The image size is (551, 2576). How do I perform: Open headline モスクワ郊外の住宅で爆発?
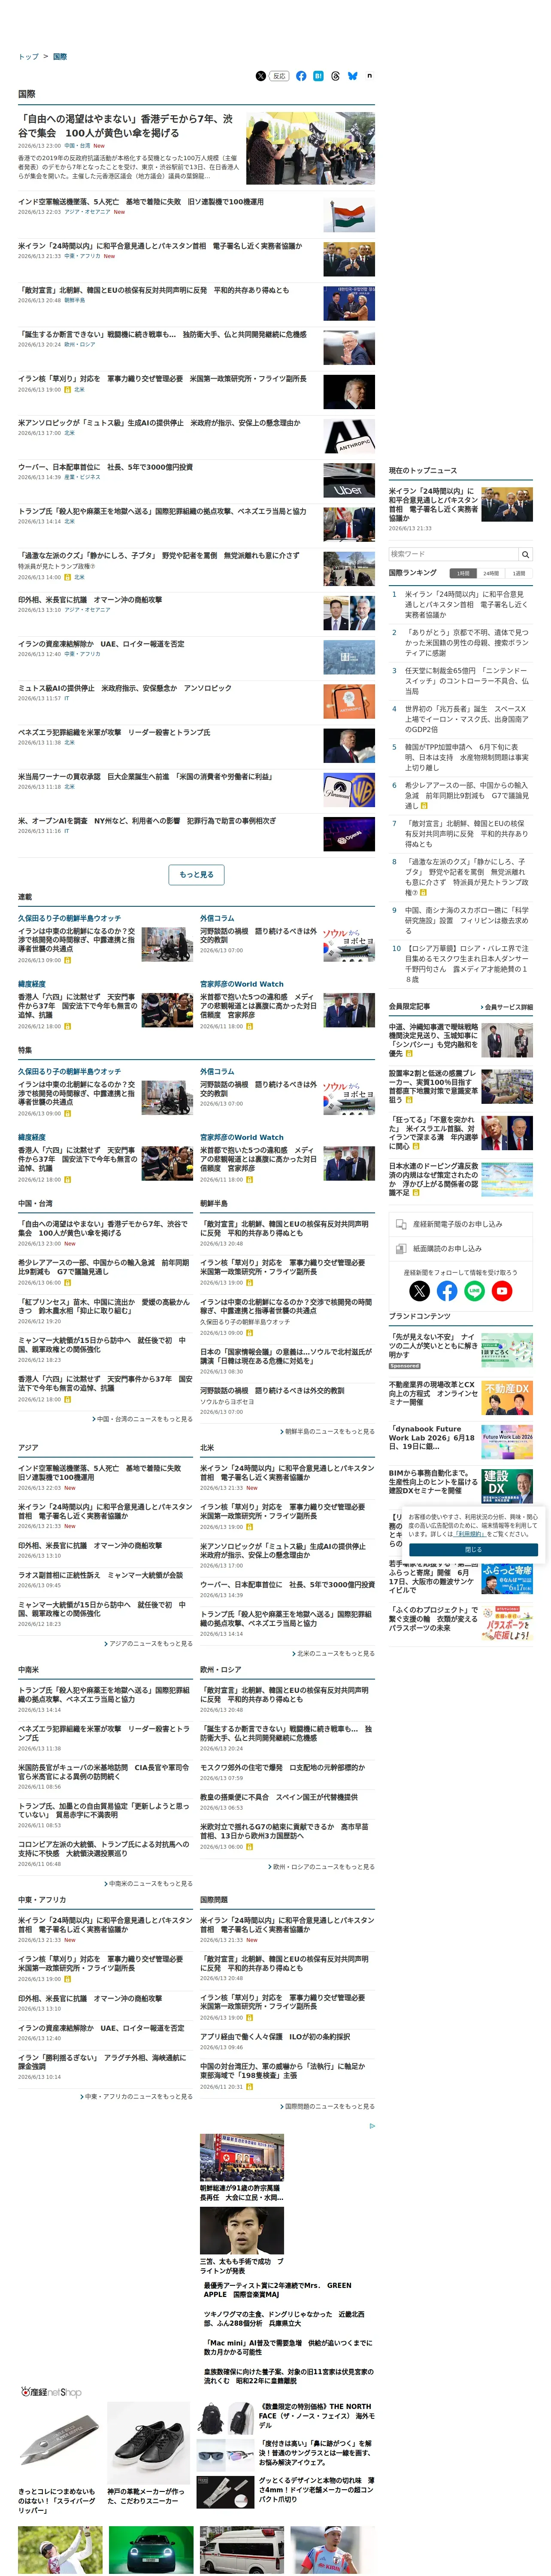(x=282, y=1768)
